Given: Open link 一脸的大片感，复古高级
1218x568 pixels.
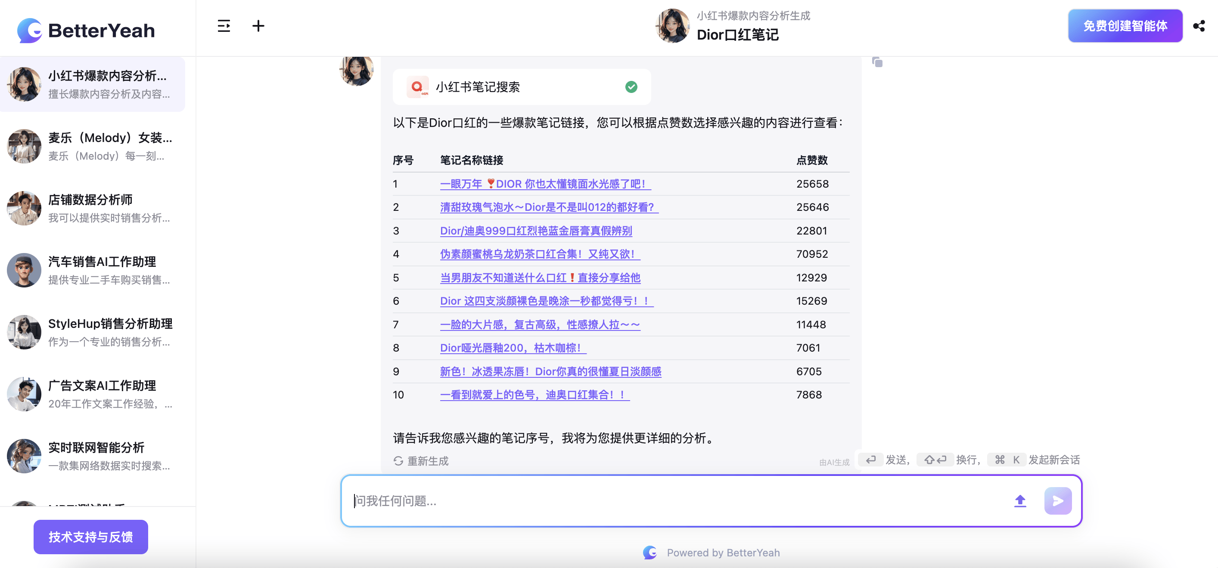Looking at the screenshot, I should pyautogui.click(x=540, y=324).
